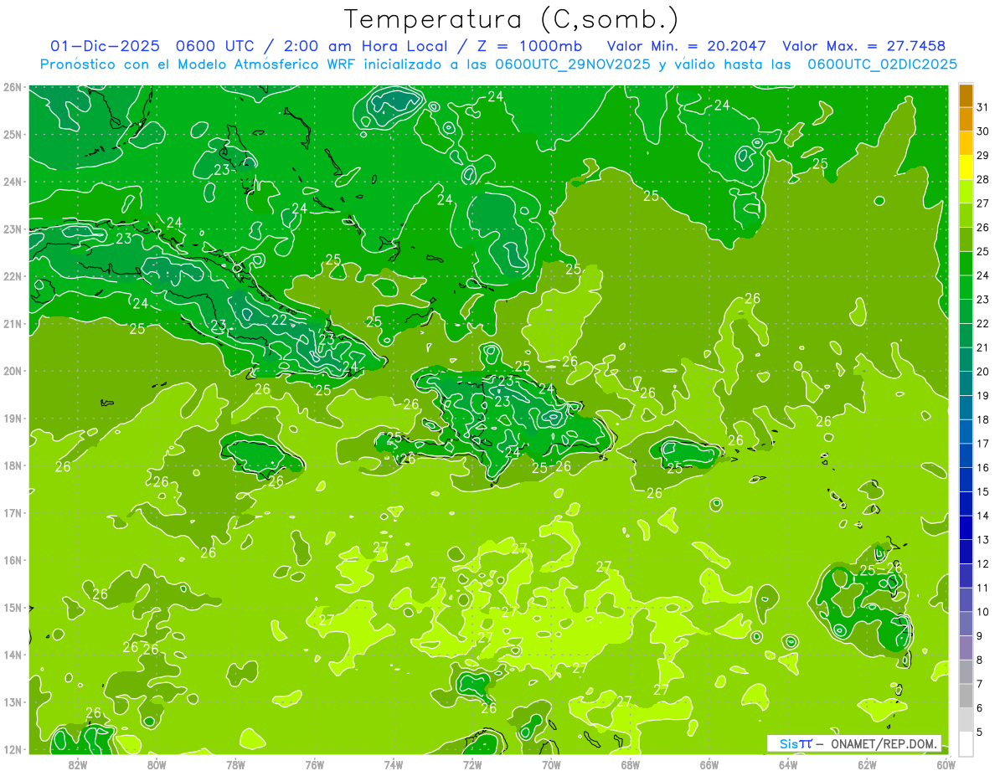Viewport: 1005px width, 776px height.
Task: Click the "18" label on the color scale
Action: coord(983,419)
